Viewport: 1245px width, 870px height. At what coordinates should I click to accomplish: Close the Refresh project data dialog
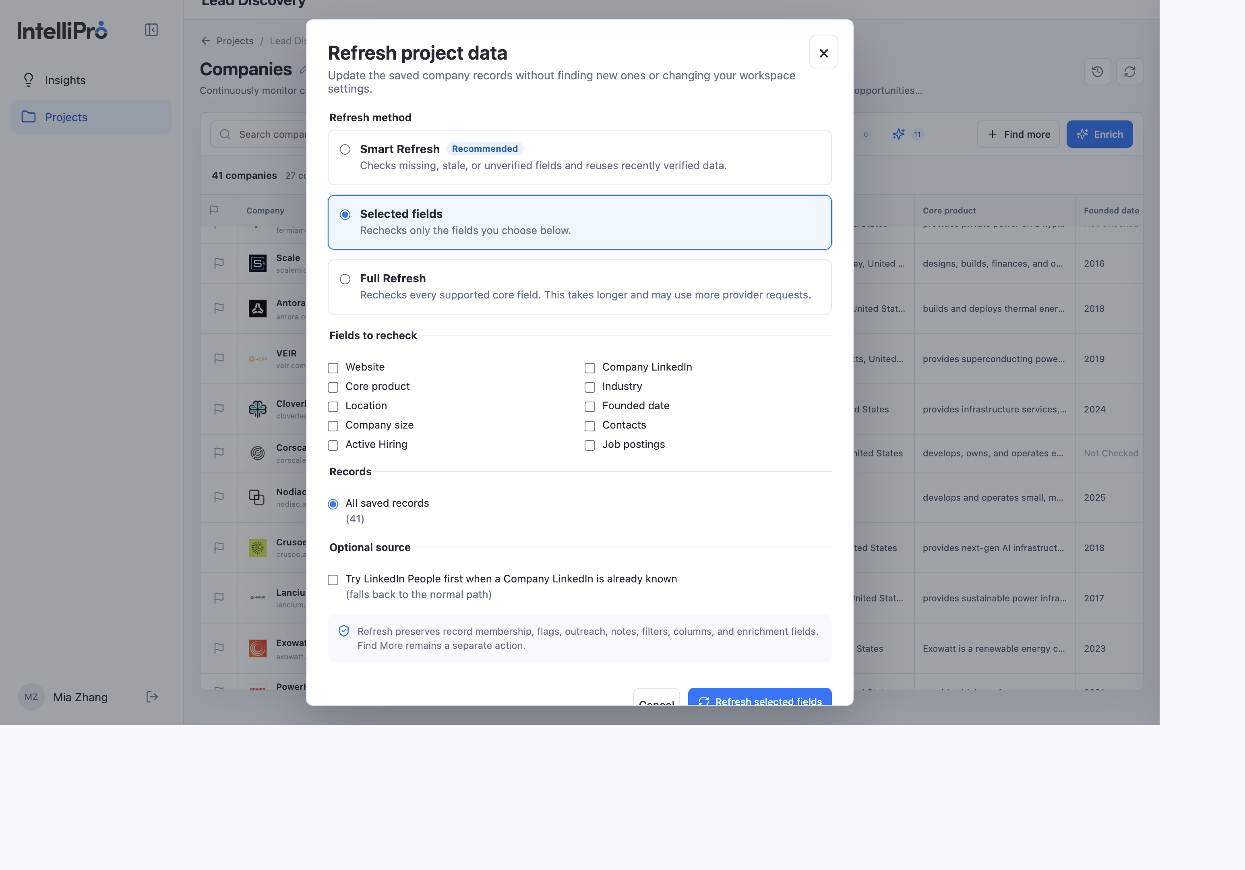point(823,53)
